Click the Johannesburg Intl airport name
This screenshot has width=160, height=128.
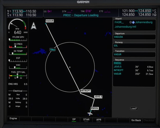125,27
